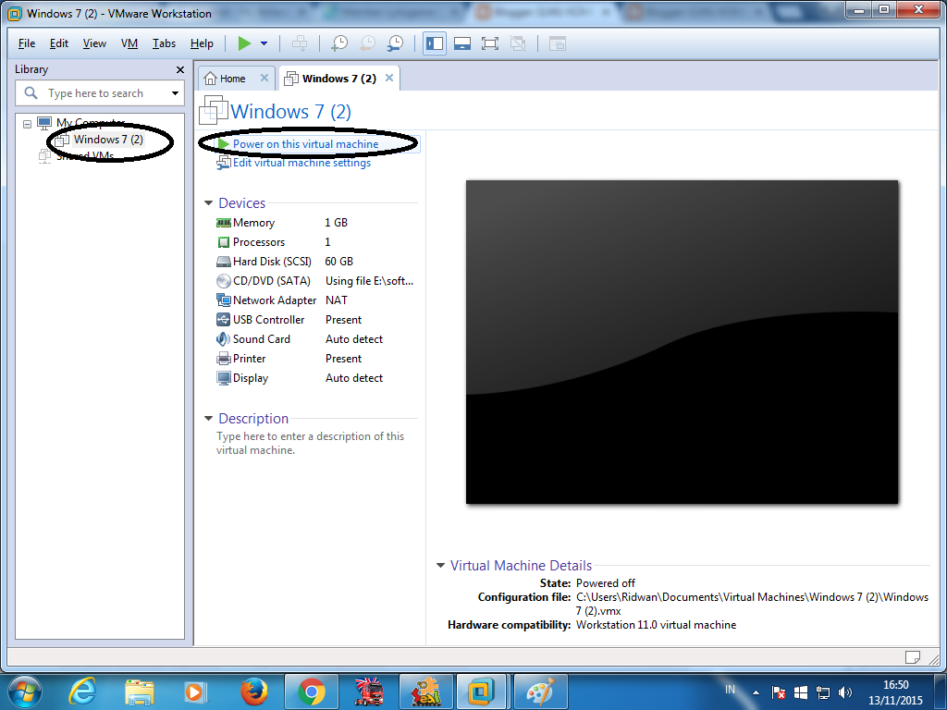The width and height of the screenshot is (947, 710).
Task: Open the power options dropdown arrow
Action: 264,43
